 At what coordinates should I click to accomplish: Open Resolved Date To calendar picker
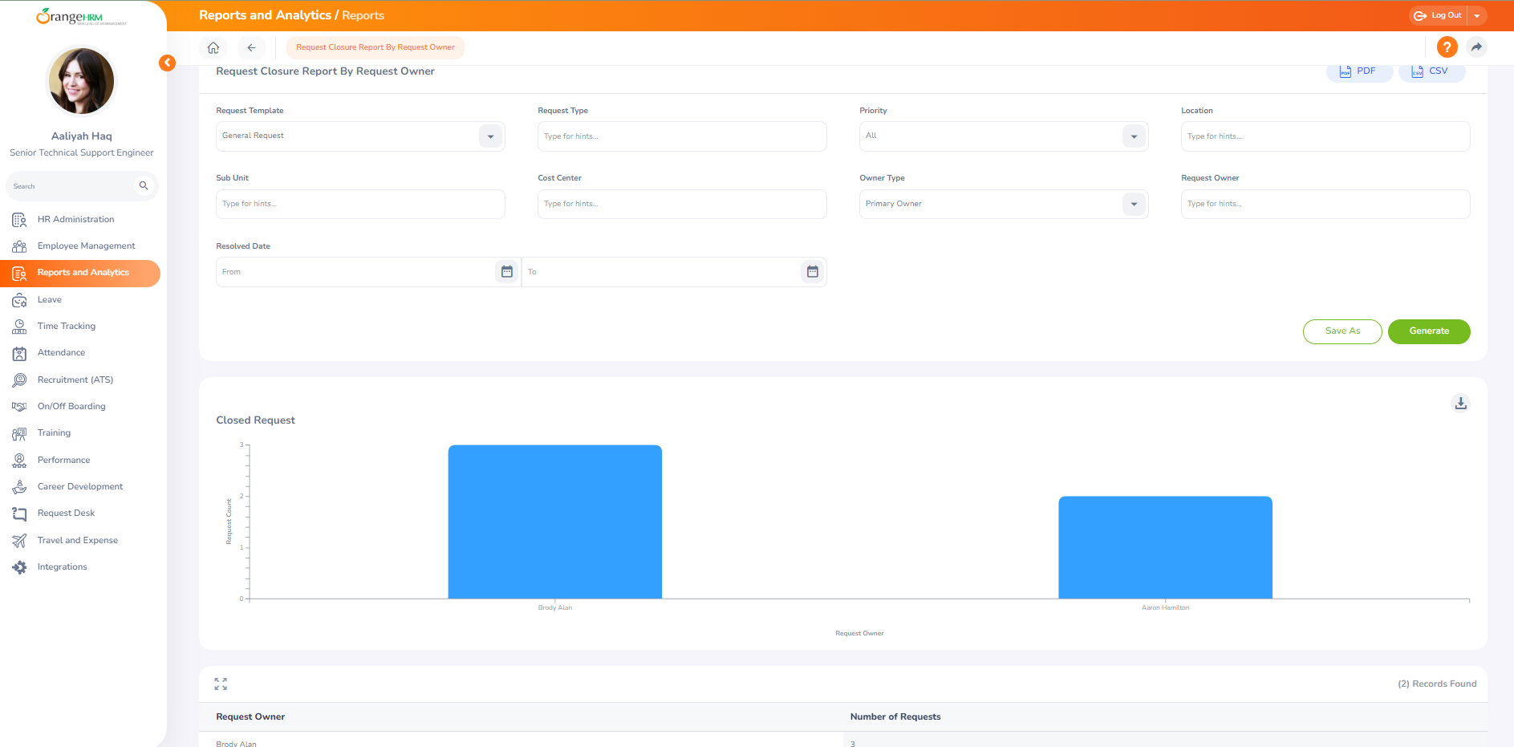coord(813,272)
